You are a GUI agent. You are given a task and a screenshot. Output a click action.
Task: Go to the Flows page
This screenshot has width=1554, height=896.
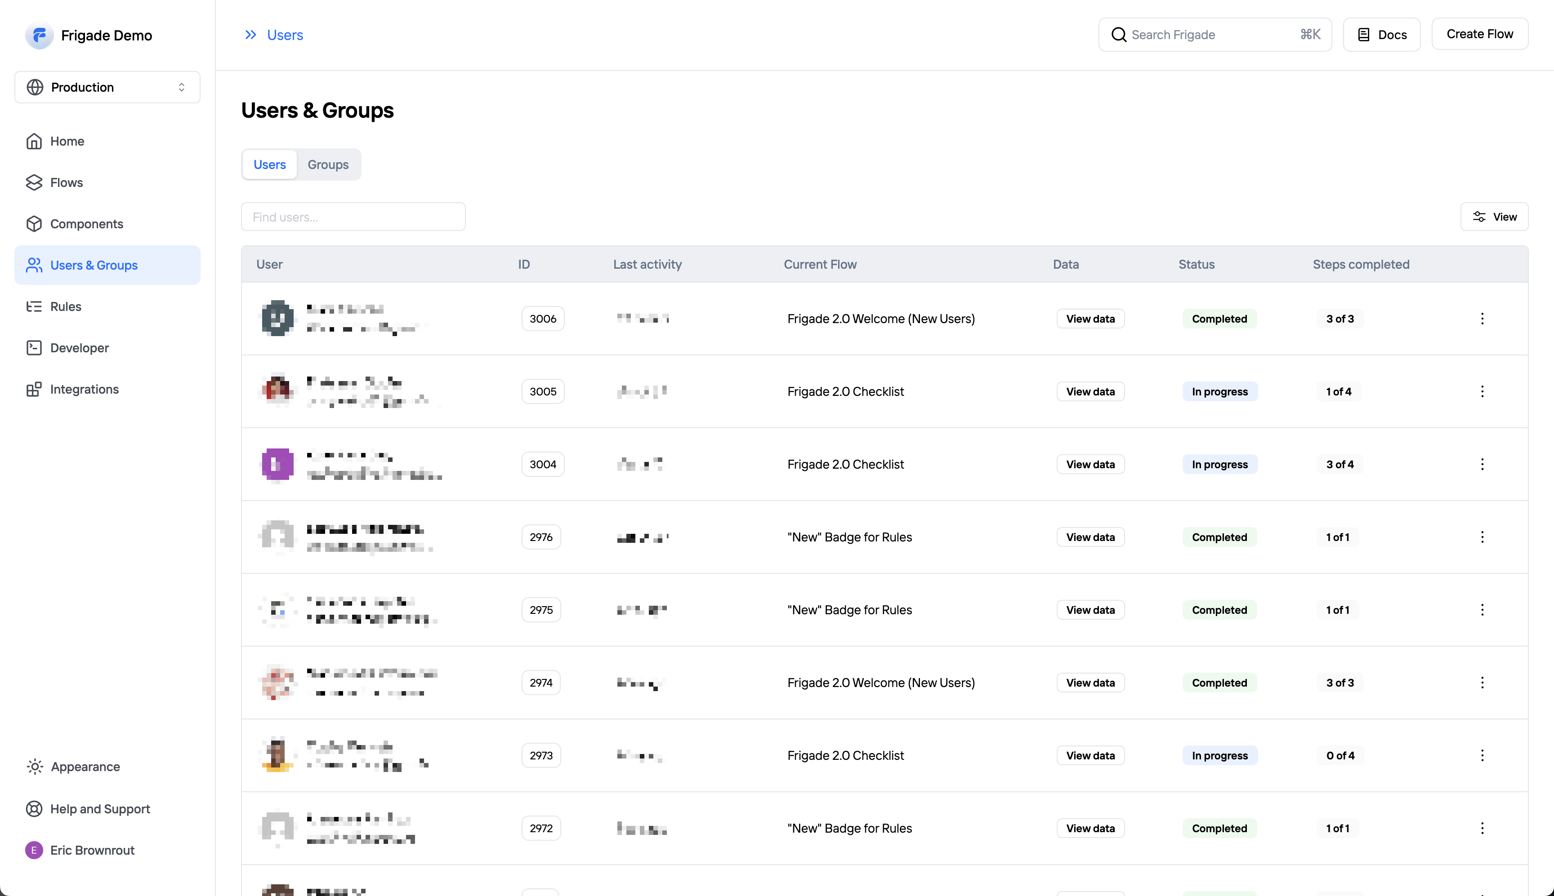pos(66,182)
